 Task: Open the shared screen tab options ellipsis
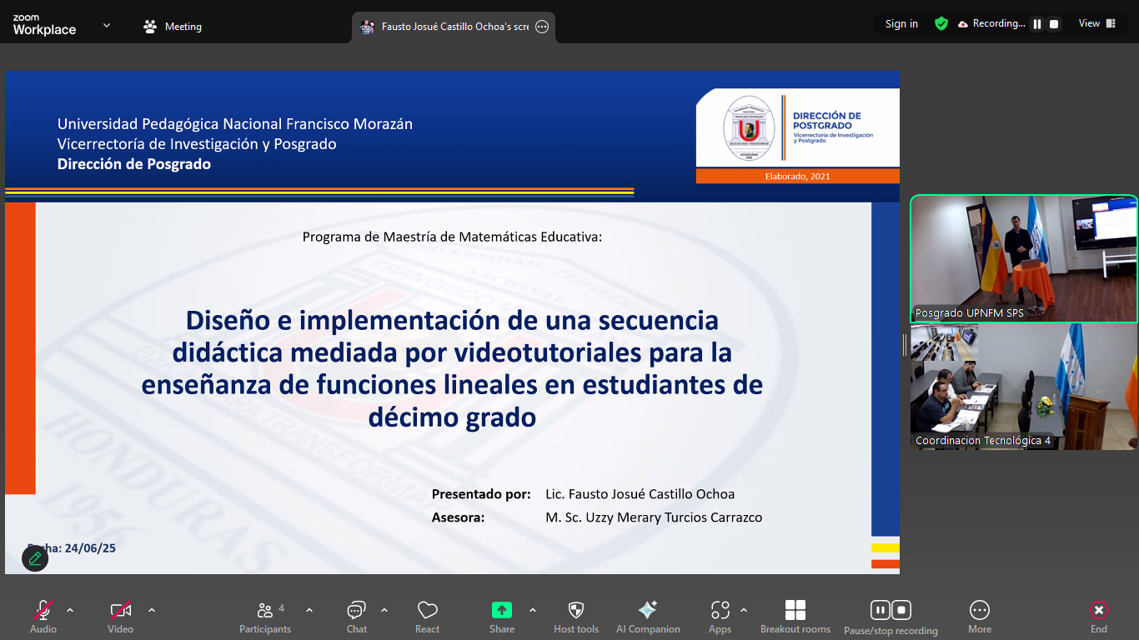[542, 27]
